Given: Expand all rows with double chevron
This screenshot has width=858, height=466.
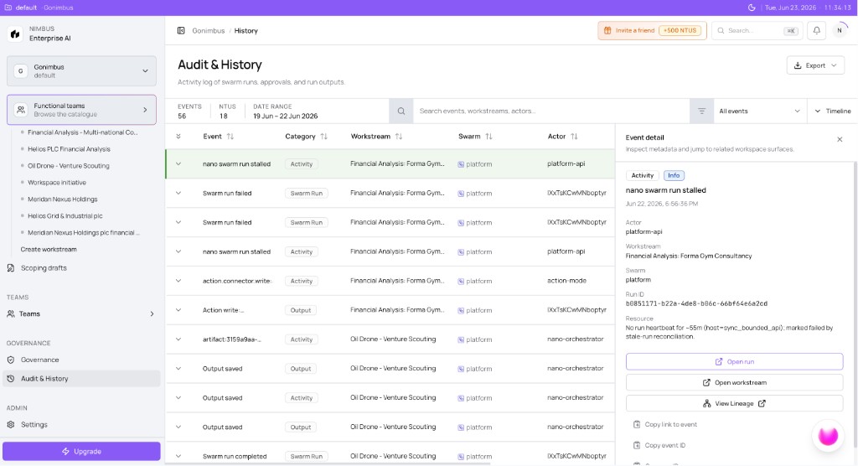Looking at the screenshot, I should [x=178, y=137].
